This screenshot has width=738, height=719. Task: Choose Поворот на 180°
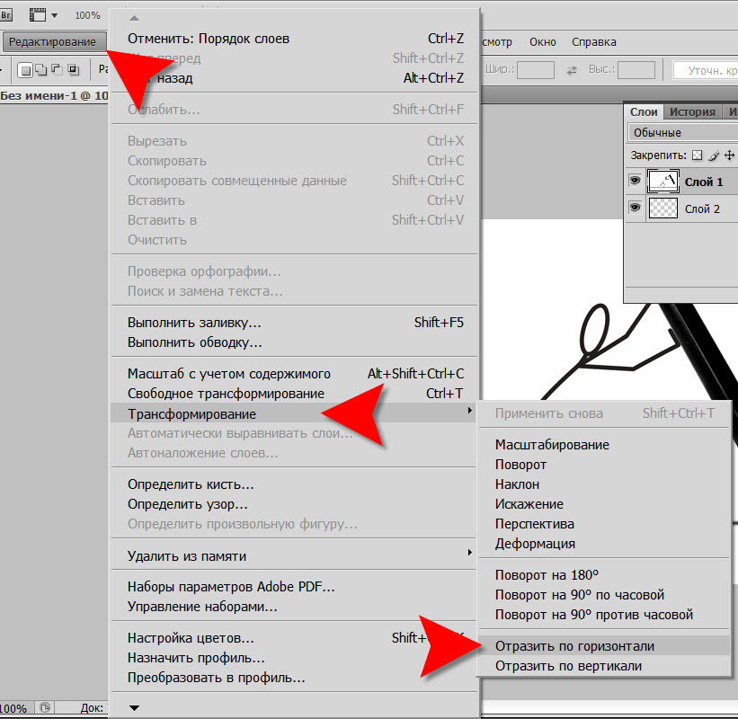tap(605, 575)
